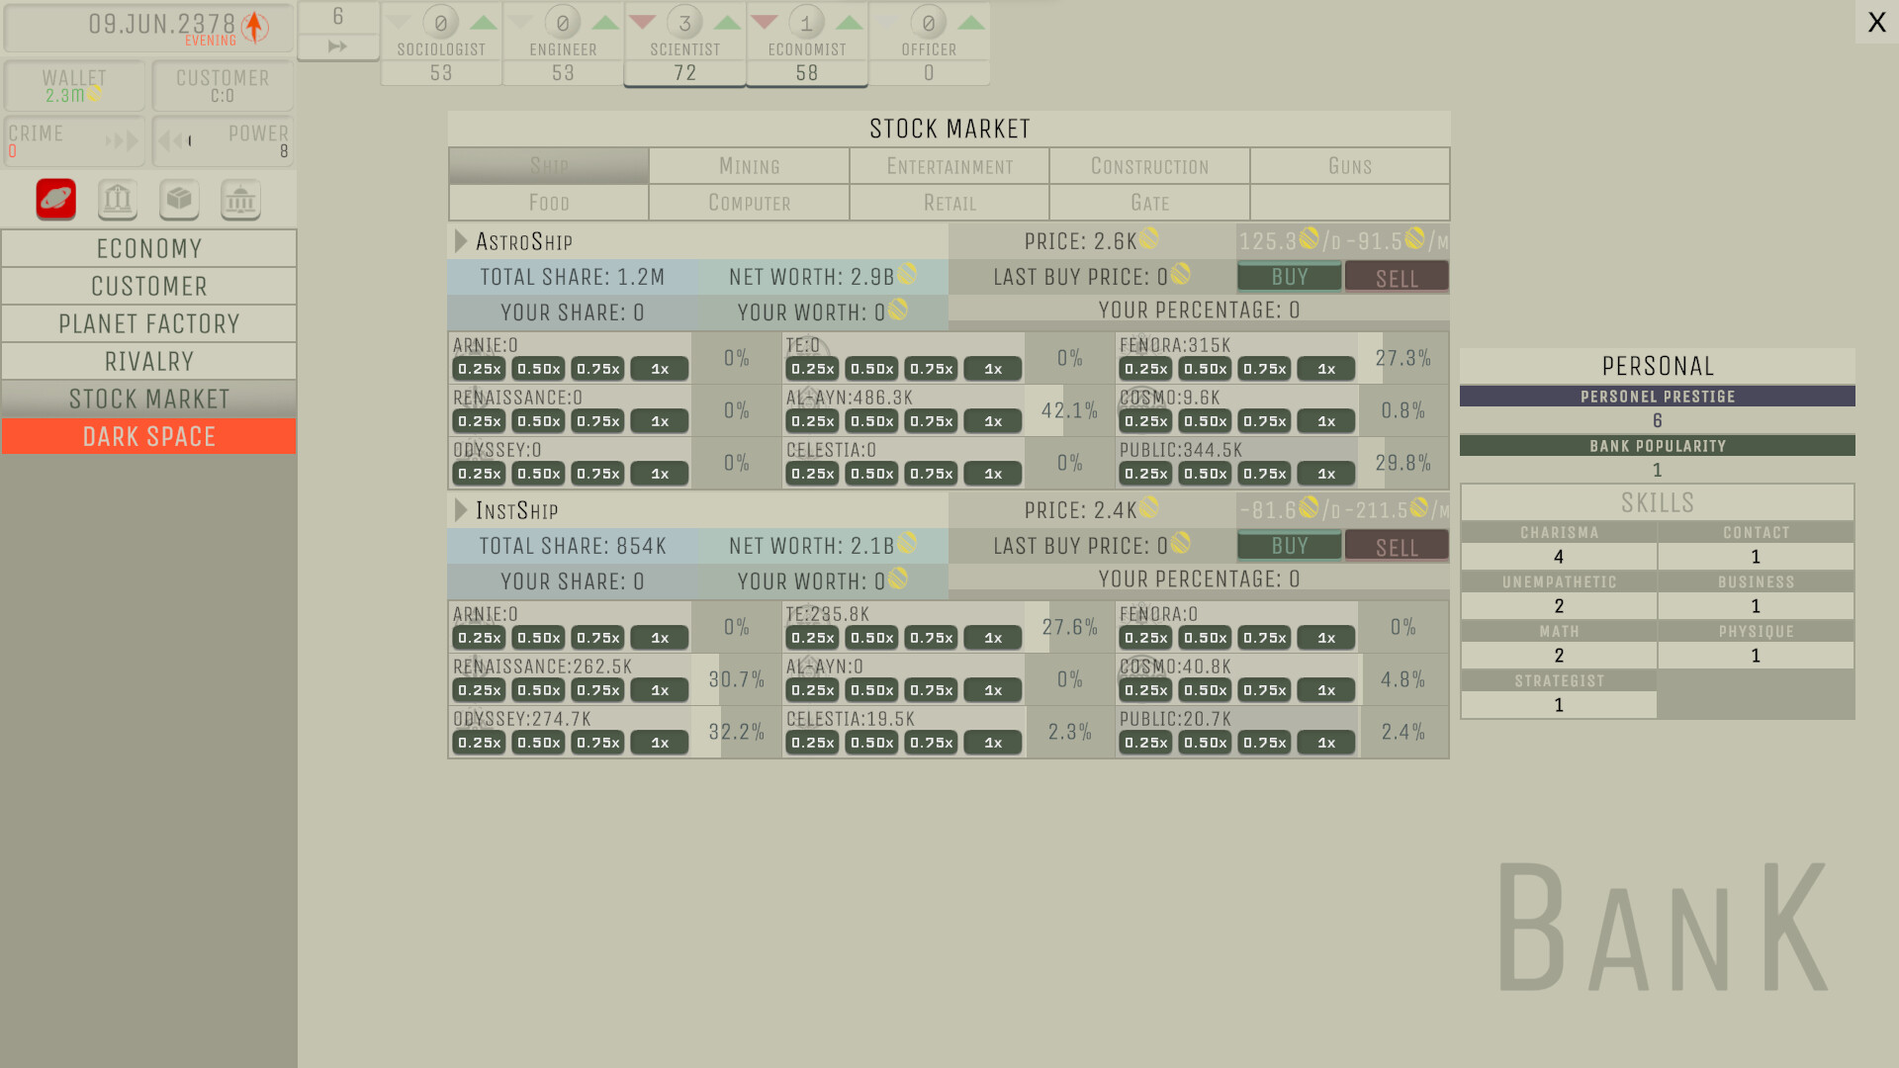
Task: Click the POWER level slider control
Action: (190, 141)
